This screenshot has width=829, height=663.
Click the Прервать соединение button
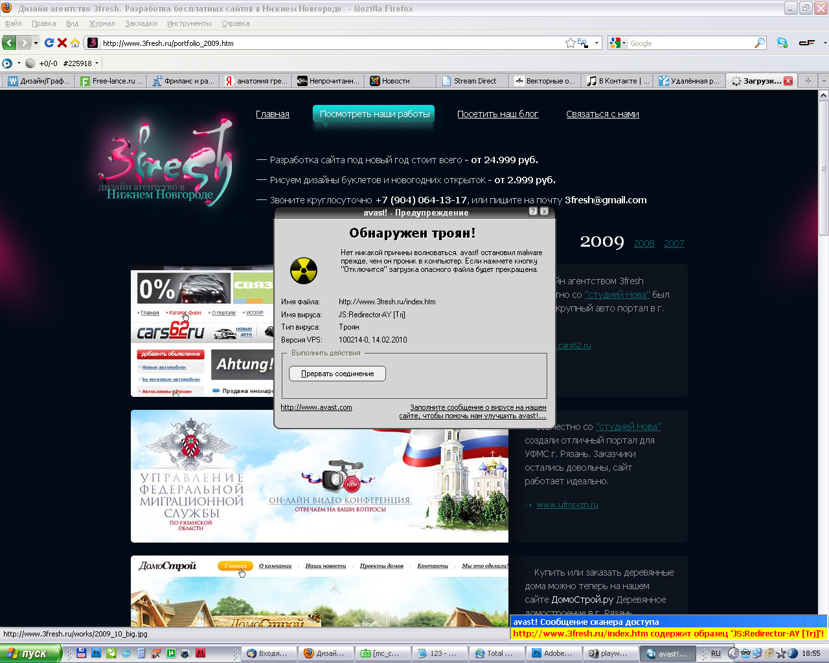pyautogui.click(x=337, y=374)
